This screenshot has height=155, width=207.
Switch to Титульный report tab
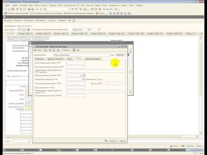pos(10,34)
